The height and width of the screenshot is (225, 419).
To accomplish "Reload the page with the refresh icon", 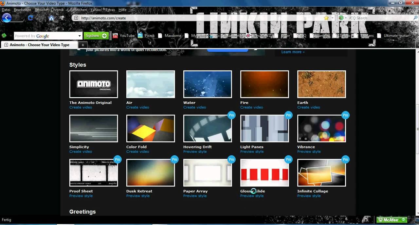I will (x=30, y=18).
